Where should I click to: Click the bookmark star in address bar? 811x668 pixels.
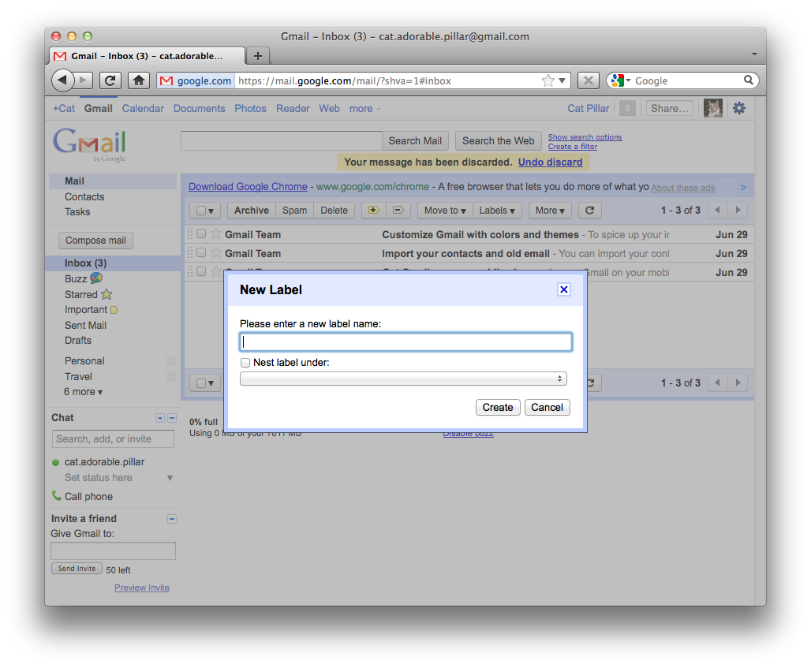tap(548, 80)
